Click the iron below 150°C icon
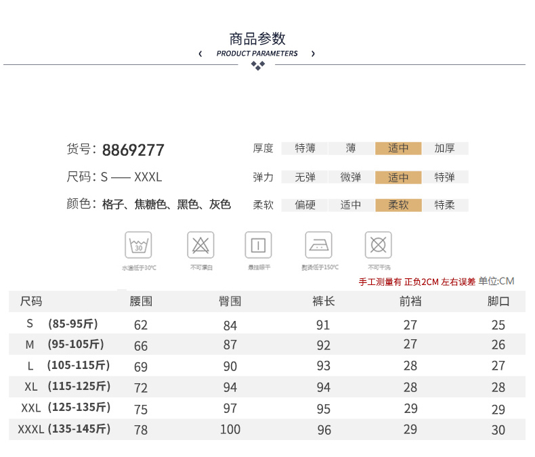 tap(318, 244)
